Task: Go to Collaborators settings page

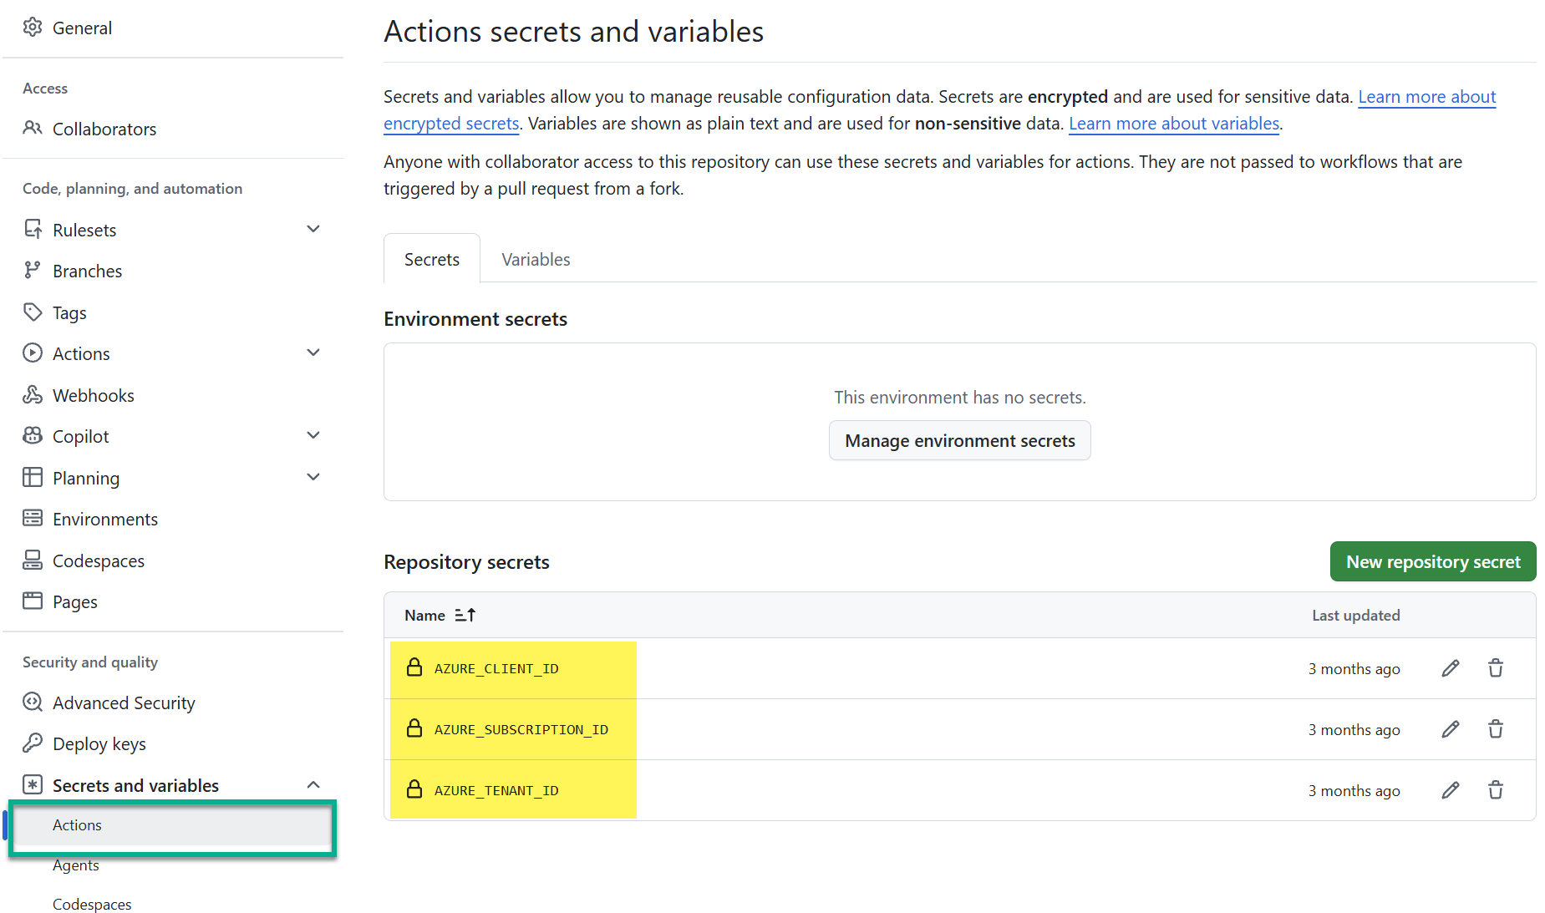Action: (x=104, y=129)
